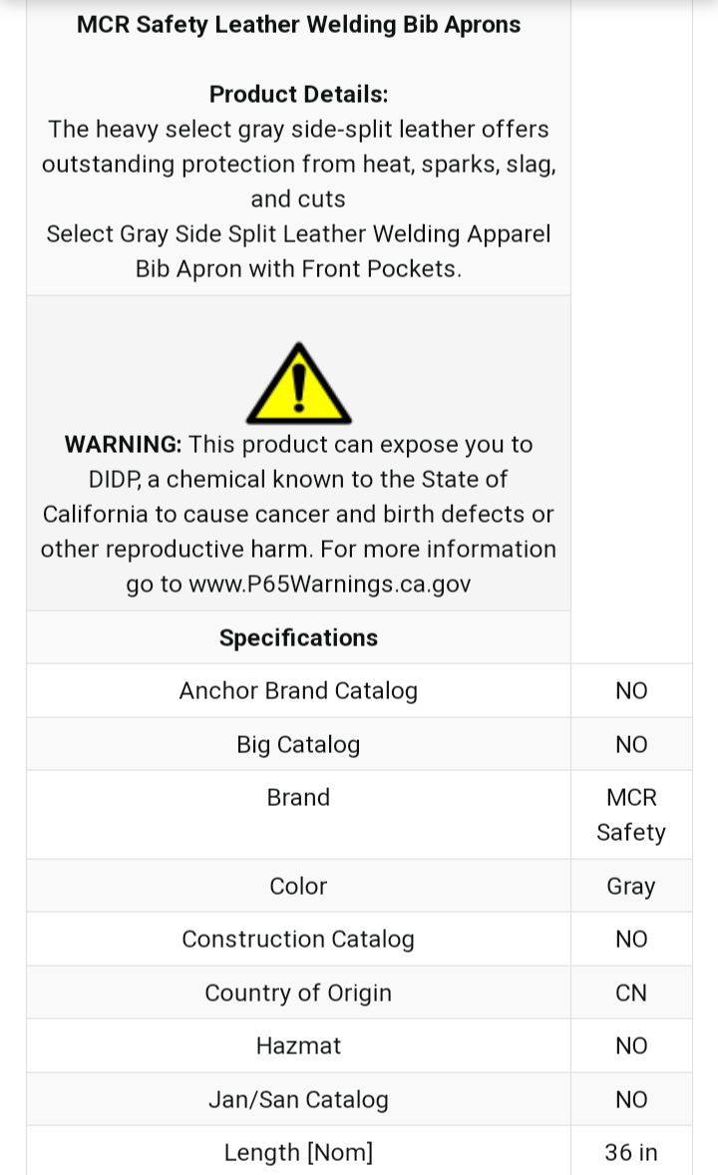Click the Color specification label
Viewport: 718px width, 1175px height.
pos(298,887)
